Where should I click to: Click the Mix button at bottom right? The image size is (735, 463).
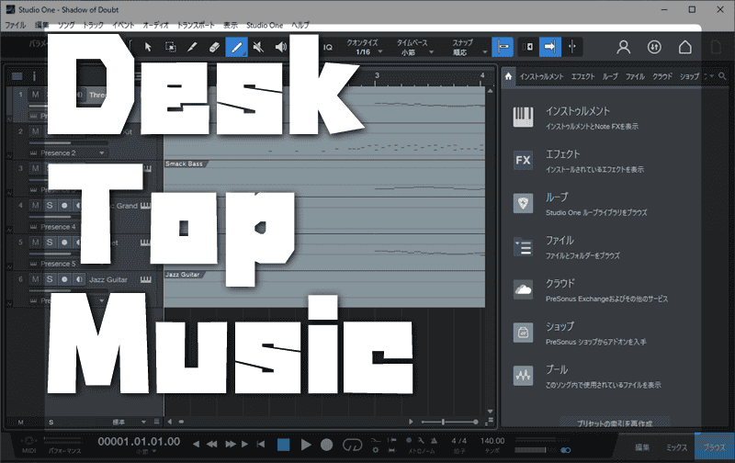(x=678, y=446)
